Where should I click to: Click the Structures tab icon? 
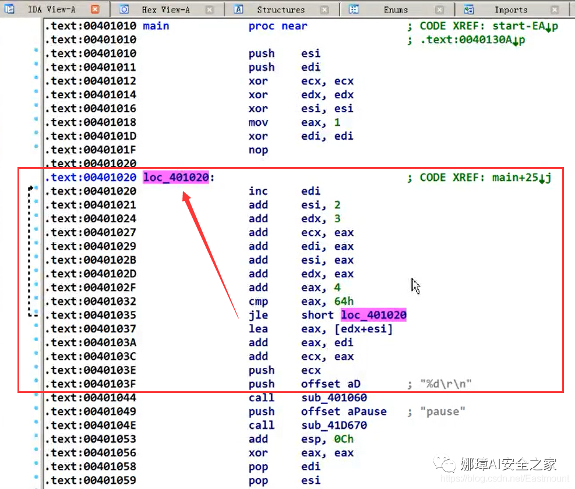tap(238, 9)
